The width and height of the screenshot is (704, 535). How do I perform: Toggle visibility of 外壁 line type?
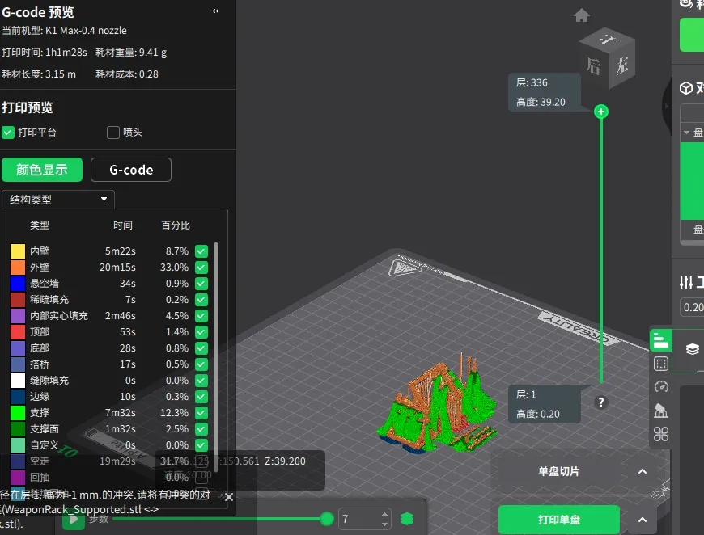[201, 267]
